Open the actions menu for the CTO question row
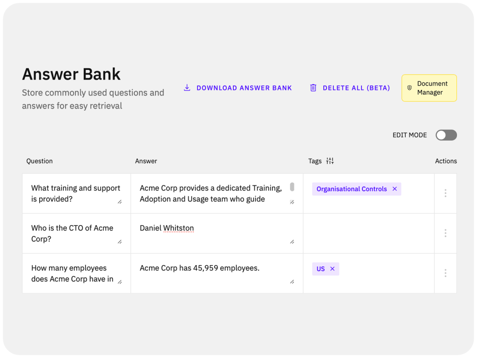477x358 pixels. pyautogui.click(x=445, y=233)
